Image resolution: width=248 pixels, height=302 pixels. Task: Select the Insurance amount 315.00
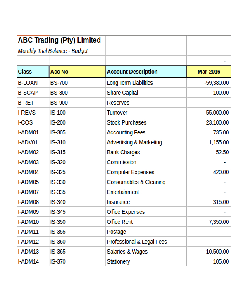(x=220, y=202)
